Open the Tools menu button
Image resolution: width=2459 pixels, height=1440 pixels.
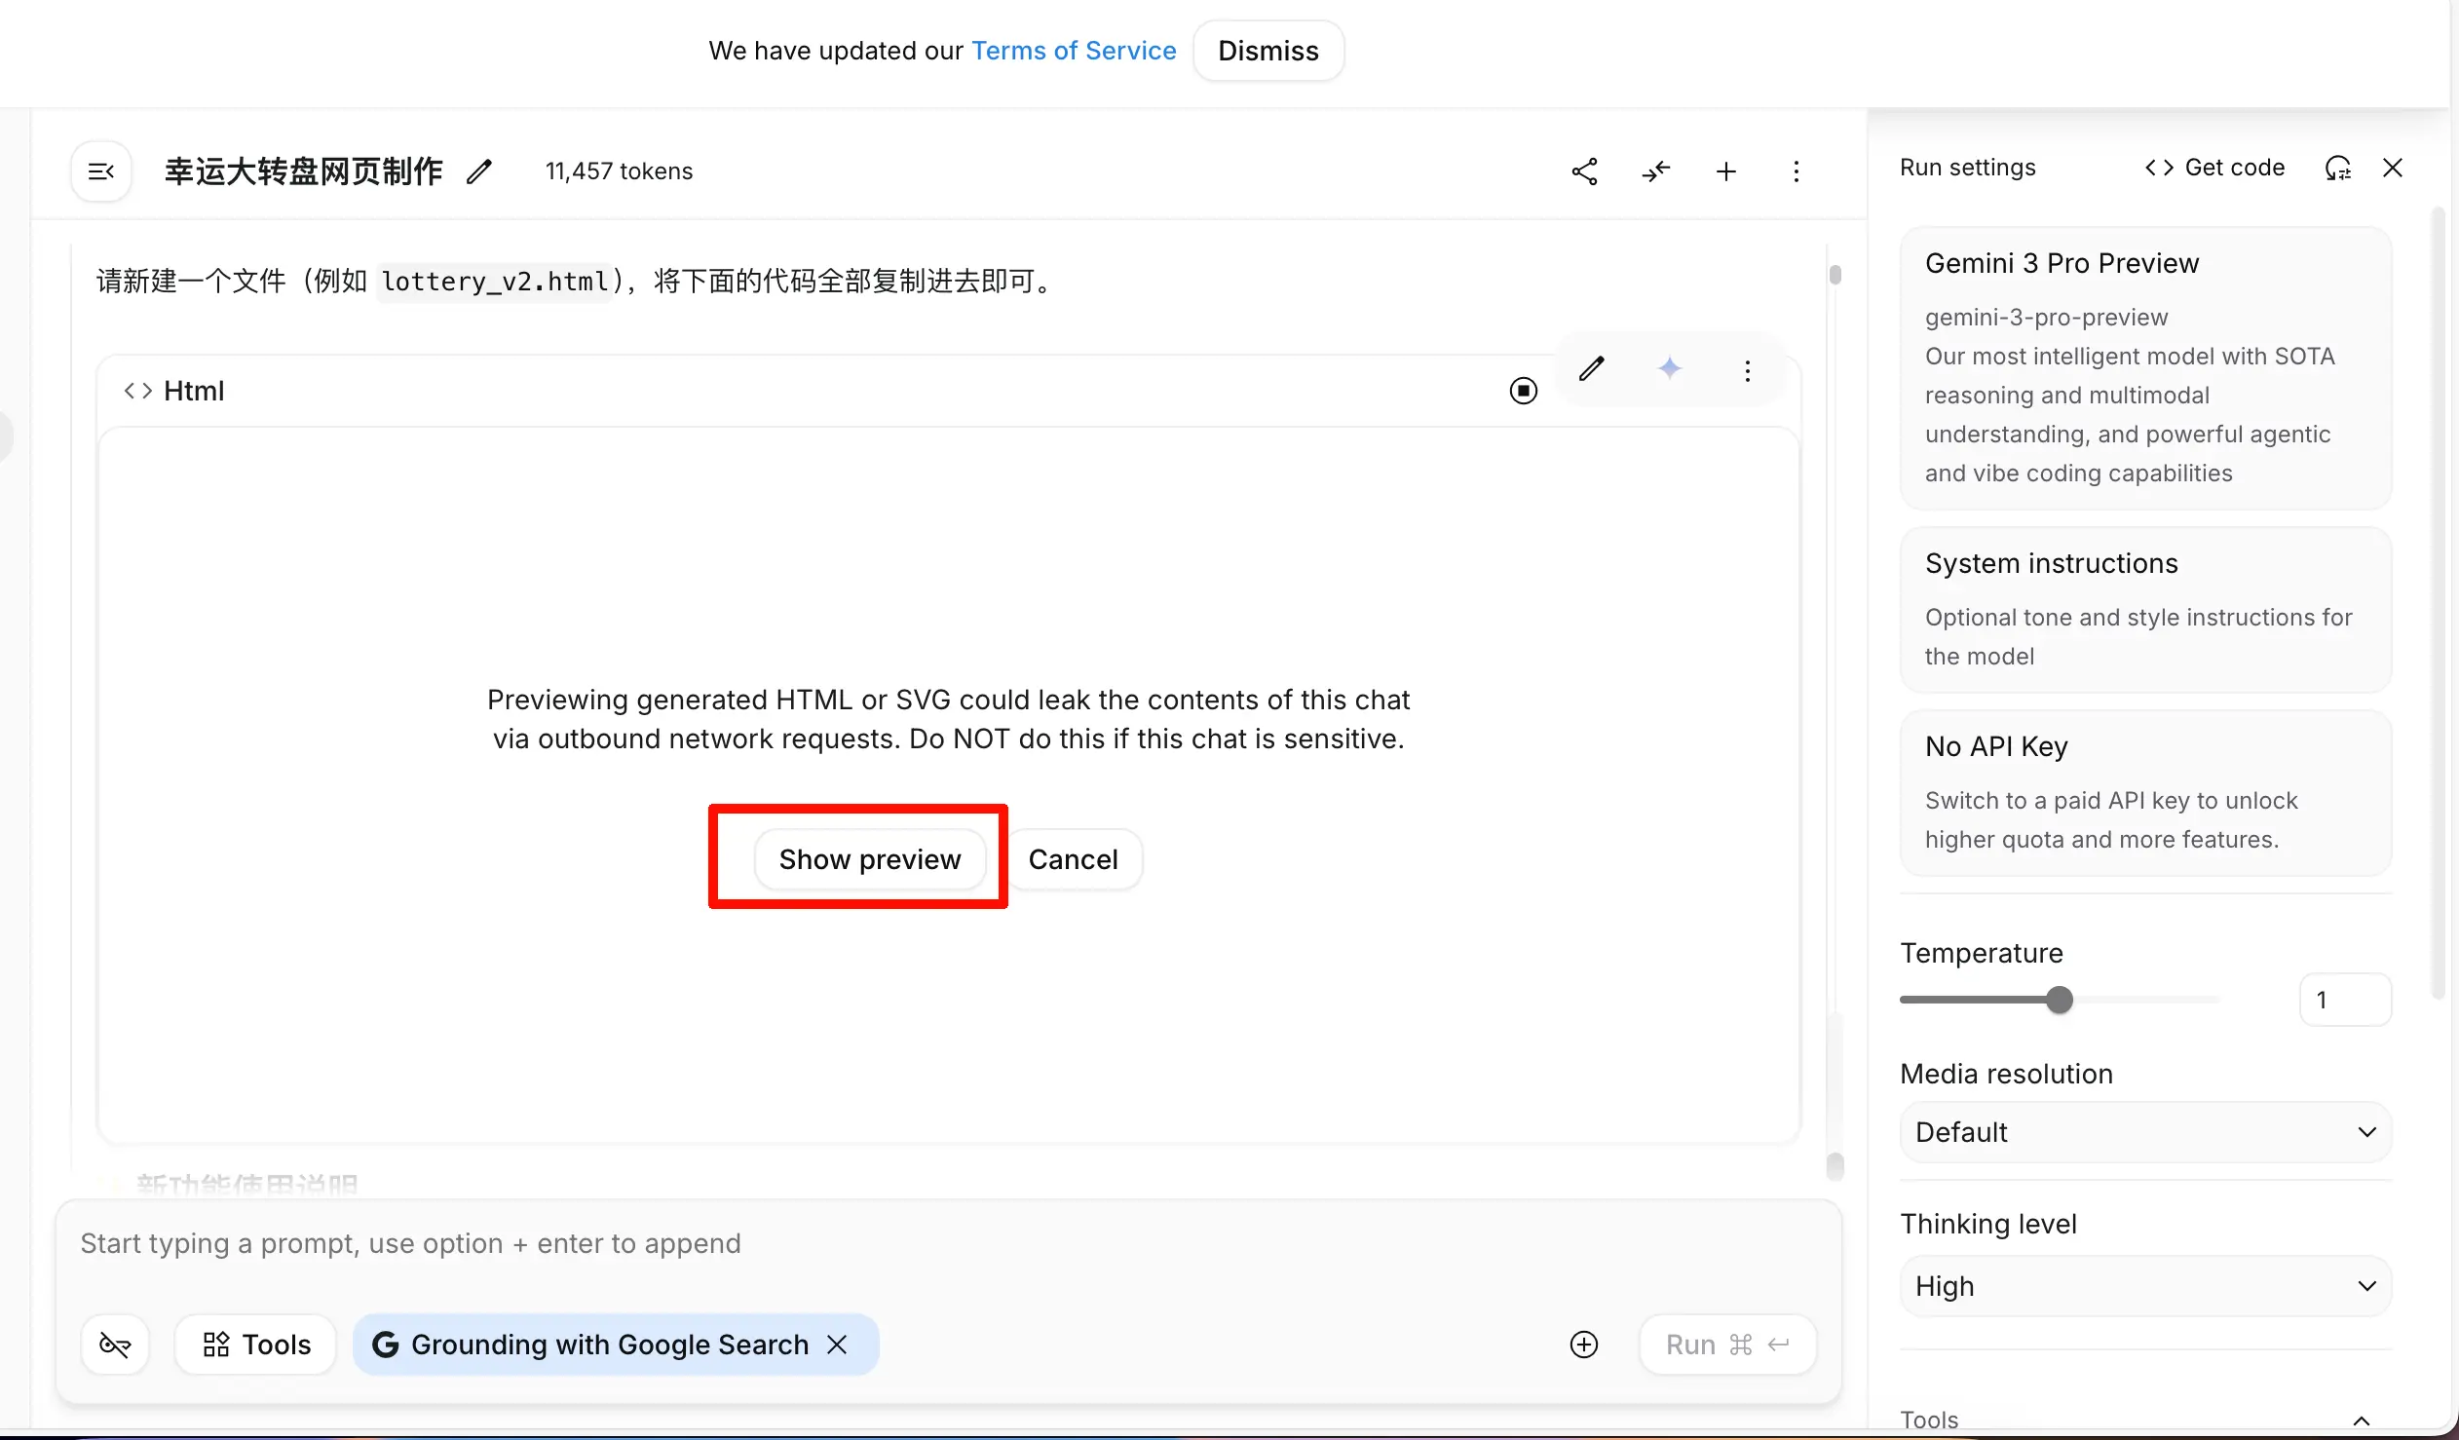pyautogui.click(x=256, y=1345)
